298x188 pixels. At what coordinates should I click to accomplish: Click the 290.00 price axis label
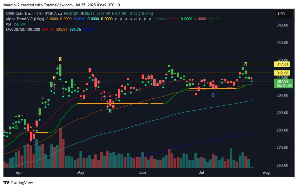(282, 113)
